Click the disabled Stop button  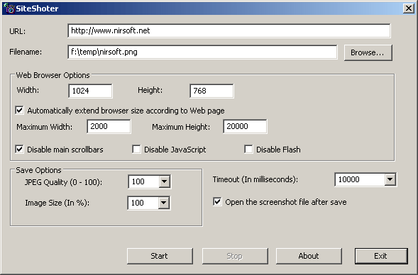coord(235,256)
